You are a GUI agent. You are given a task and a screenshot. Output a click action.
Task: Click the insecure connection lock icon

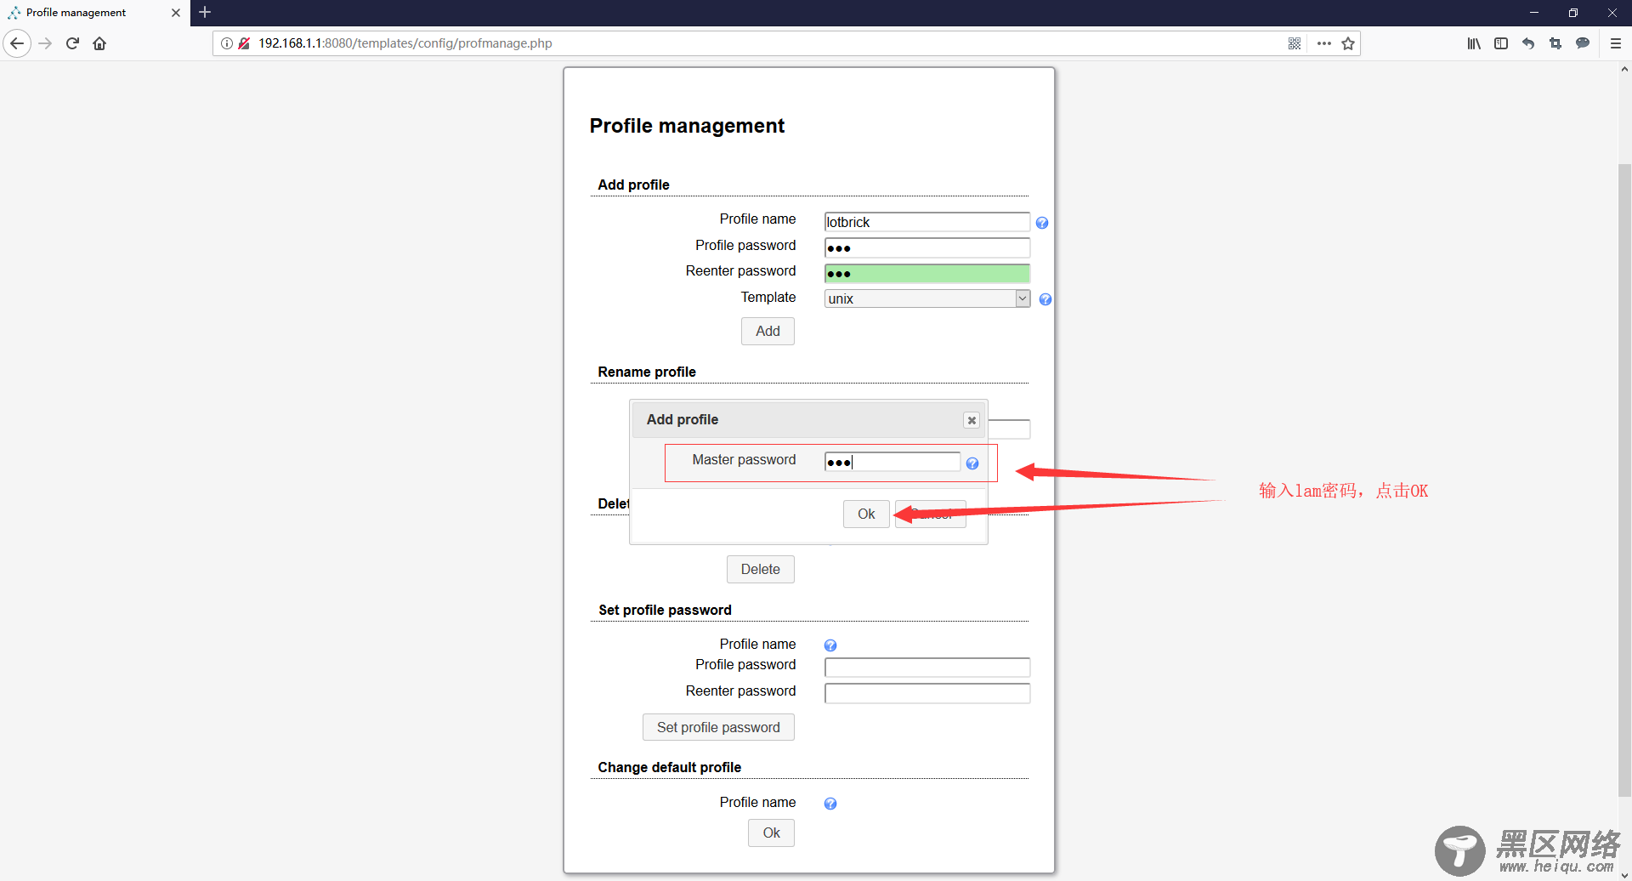pos(244,43)
